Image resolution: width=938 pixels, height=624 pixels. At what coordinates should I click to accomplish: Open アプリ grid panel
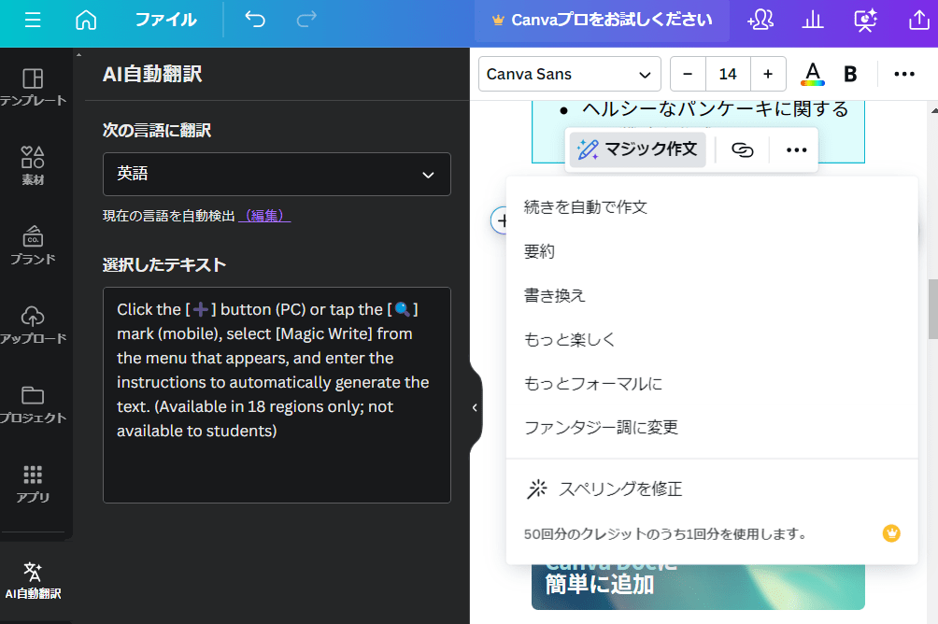pyautogui.click(x=33, y=483)
